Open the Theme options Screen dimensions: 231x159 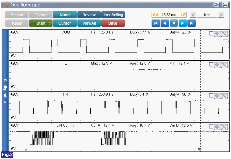point(41,15)
